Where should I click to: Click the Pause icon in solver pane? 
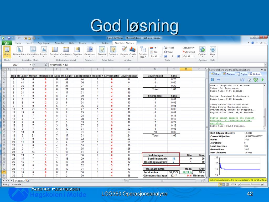(x=212, y=80)
